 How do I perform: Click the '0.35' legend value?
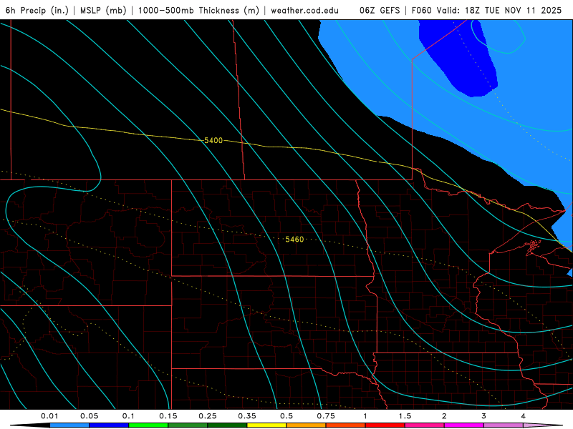coord(247,416)
